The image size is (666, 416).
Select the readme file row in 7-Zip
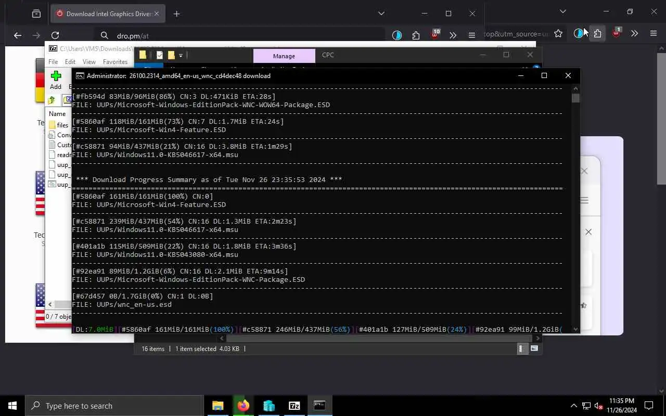(x=59, y=154)
